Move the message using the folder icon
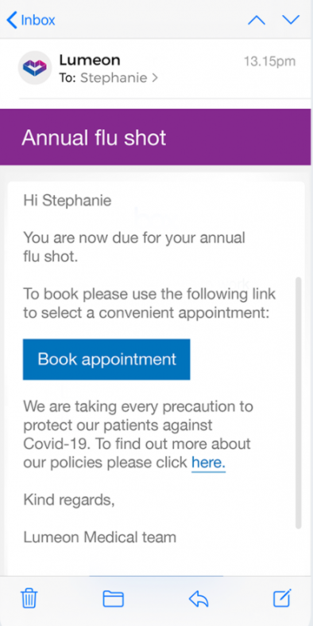 click(113, 599)
